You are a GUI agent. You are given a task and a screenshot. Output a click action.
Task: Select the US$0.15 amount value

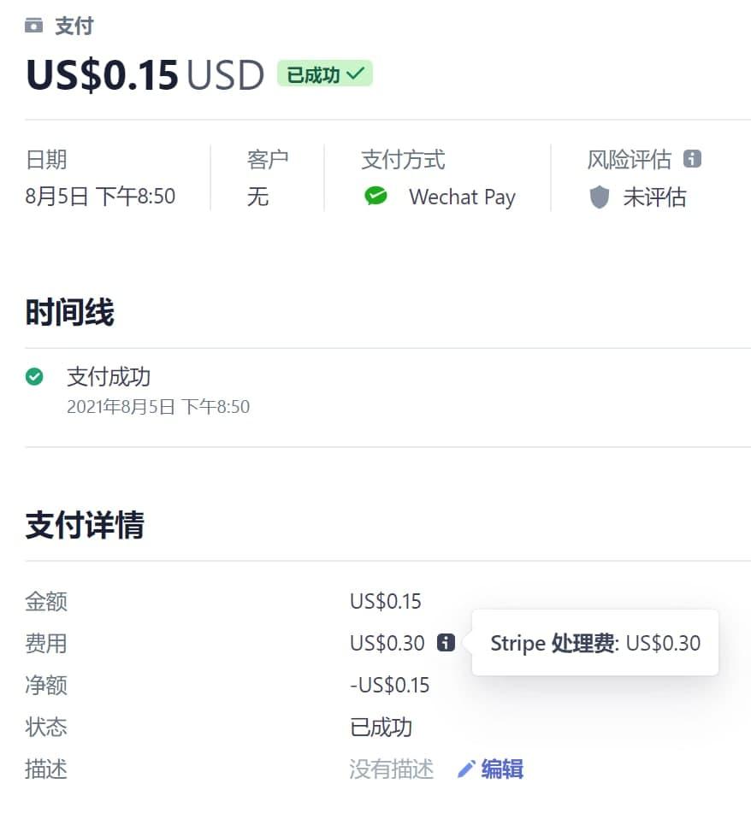click(385, 601)
